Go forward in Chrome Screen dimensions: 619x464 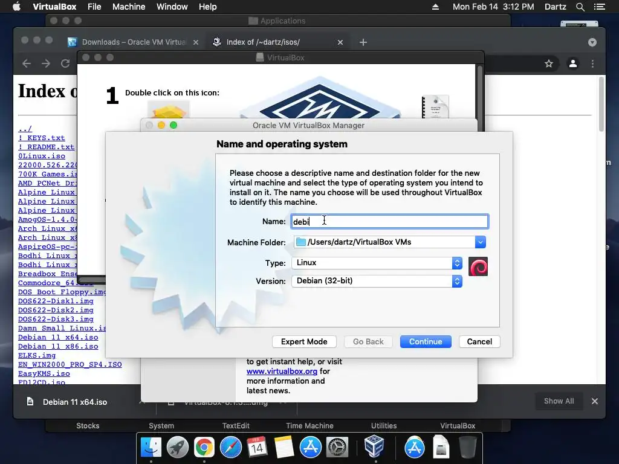(x=46, y=63)
